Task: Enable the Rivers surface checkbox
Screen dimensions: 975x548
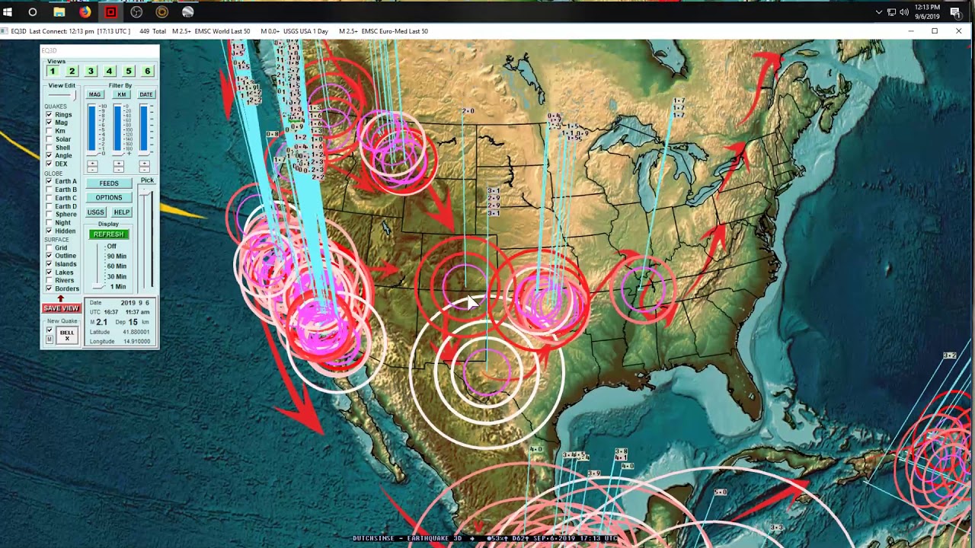Action: pos(49,280)
